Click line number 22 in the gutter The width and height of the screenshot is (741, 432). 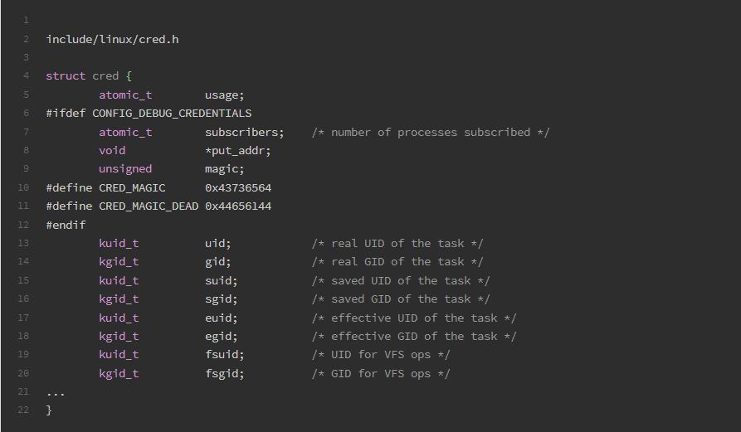(23, 410)
